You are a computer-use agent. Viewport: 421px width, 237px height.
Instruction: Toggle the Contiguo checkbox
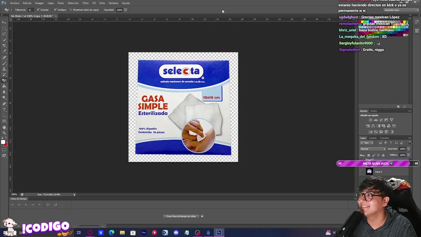tap(55, 10)
